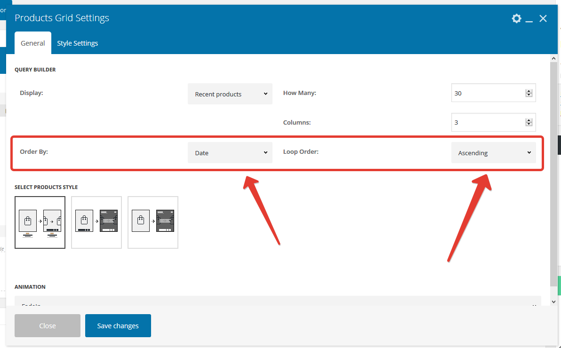Decrement the Columns value using down arrow
This screenshot has width=561, height=348.
tap(529, 125)
